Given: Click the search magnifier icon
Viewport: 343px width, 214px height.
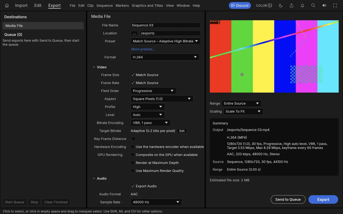Looking at the screenshot, I should (x=313, y=5).
